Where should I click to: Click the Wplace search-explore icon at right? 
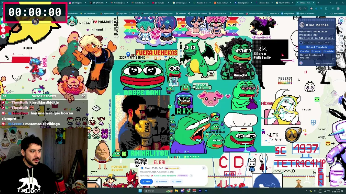[342, 43]
